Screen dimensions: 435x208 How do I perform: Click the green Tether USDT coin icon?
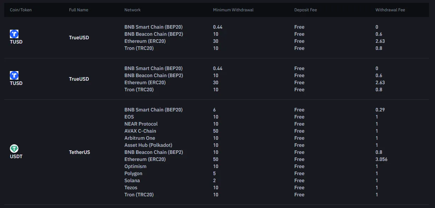click(14, 149)
